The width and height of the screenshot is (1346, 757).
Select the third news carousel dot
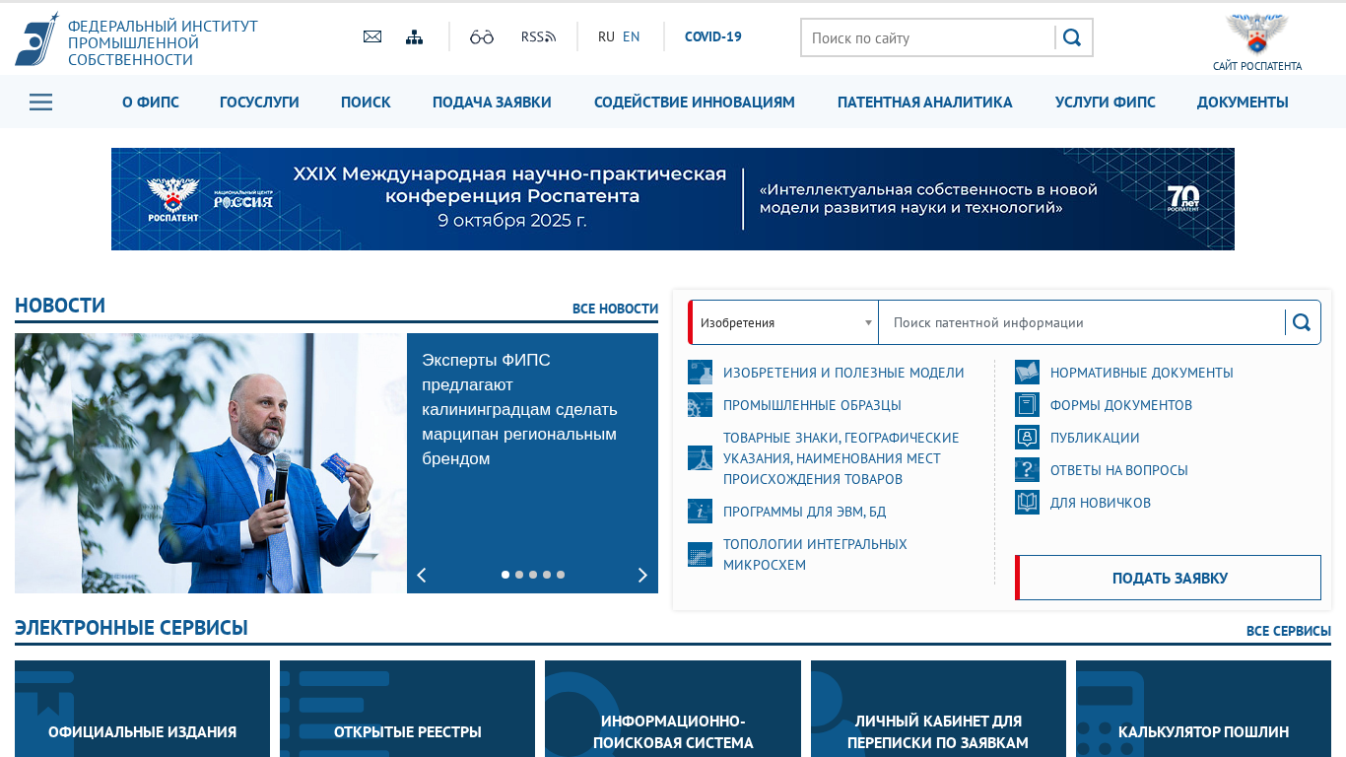tap(533, 575)
